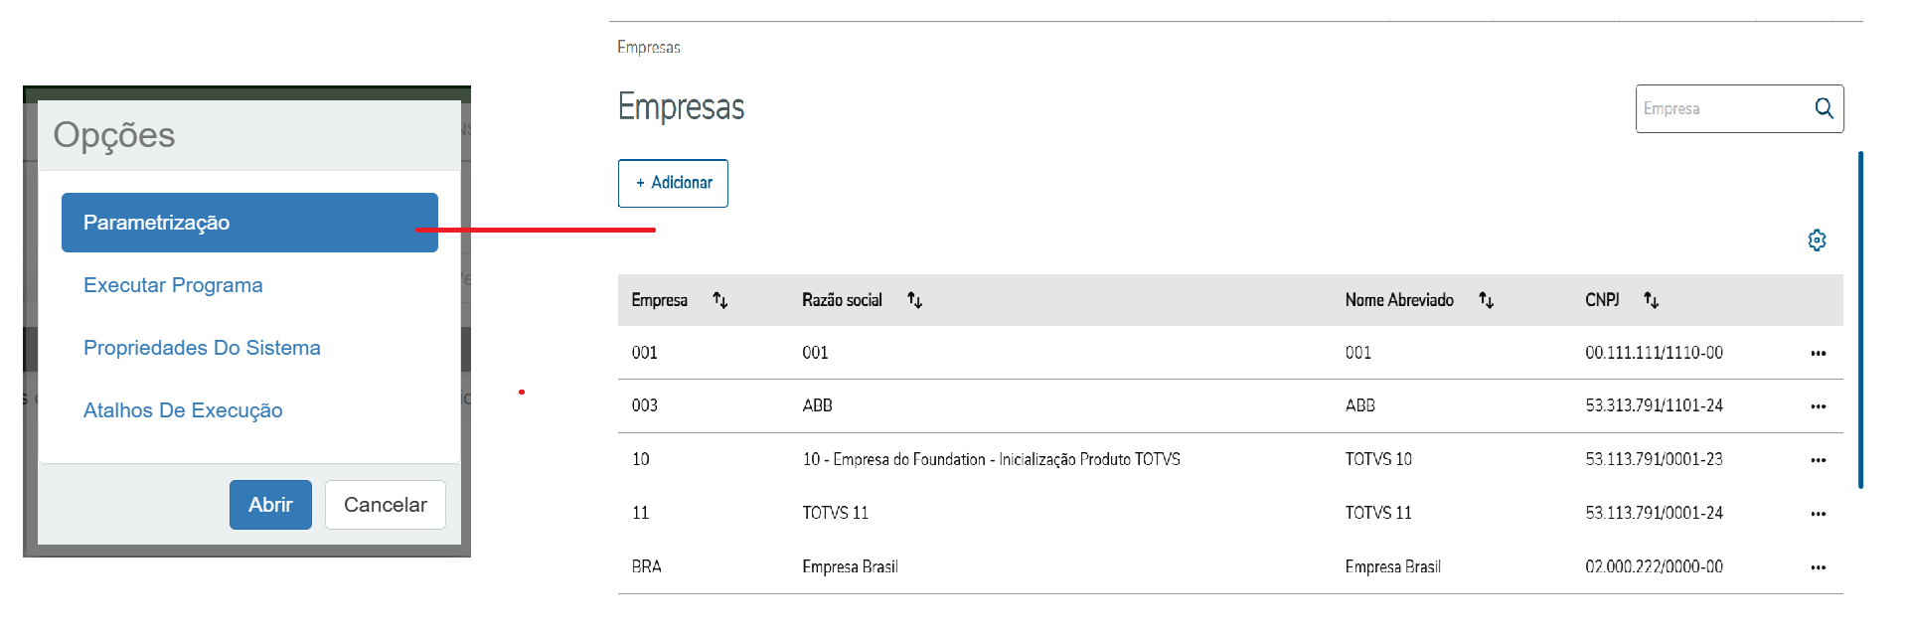The height and width of the screenshot is (637, 1907).
Task: Click the search magnifier icon
Action: click(1824, 108)
